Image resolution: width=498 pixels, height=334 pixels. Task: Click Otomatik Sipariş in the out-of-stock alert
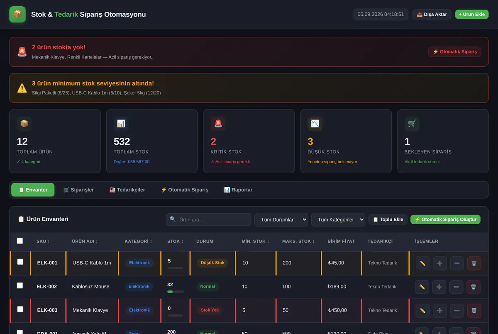pyautogui.click(x=455, y=52)
